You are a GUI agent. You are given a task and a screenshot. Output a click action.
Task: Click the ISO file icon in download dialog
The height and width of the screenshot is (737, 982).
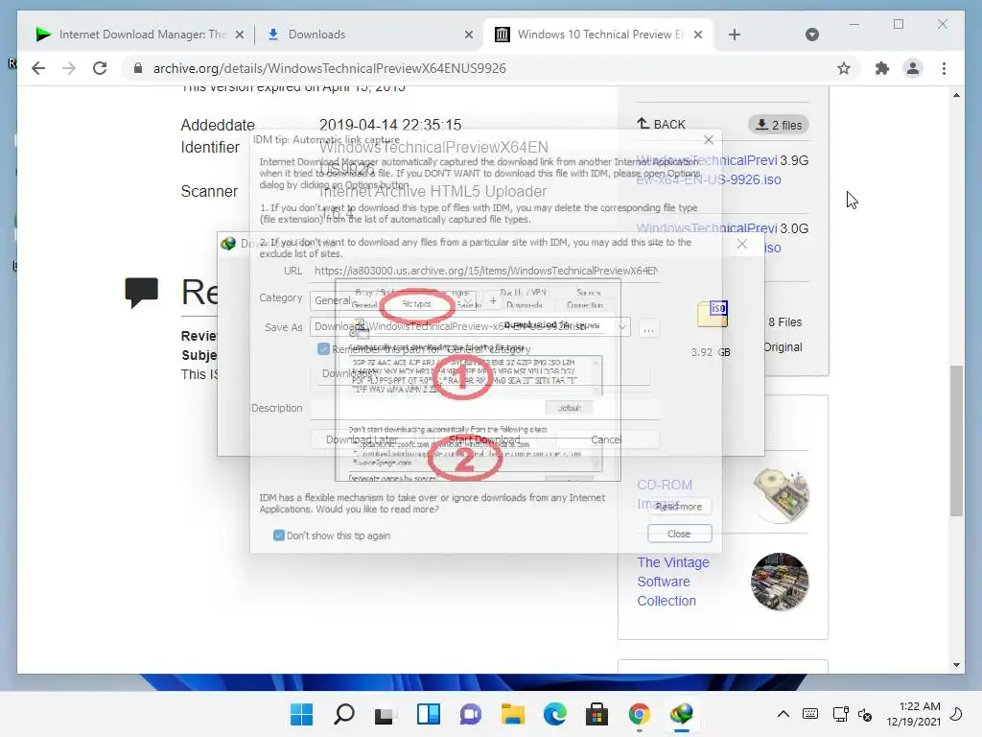coord(713,314)
